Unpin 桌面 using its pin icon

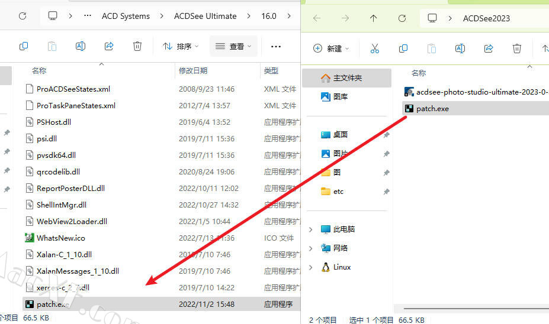(x=386, y=135)
